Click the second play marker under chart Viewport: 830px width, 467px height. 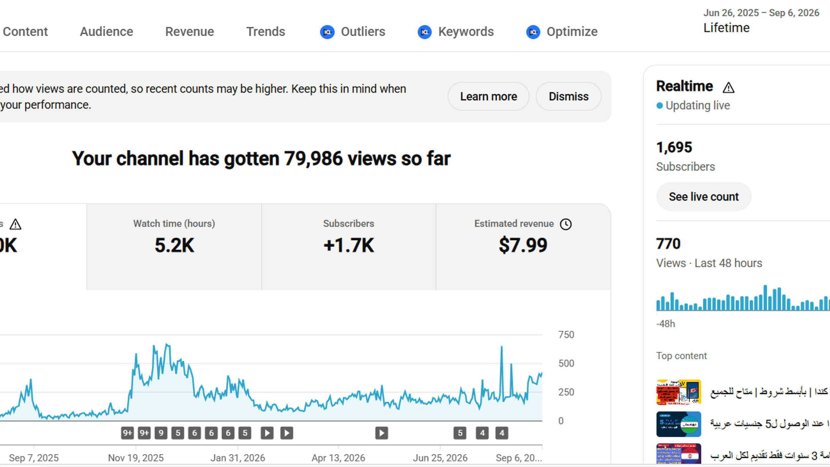coord(287,433)
